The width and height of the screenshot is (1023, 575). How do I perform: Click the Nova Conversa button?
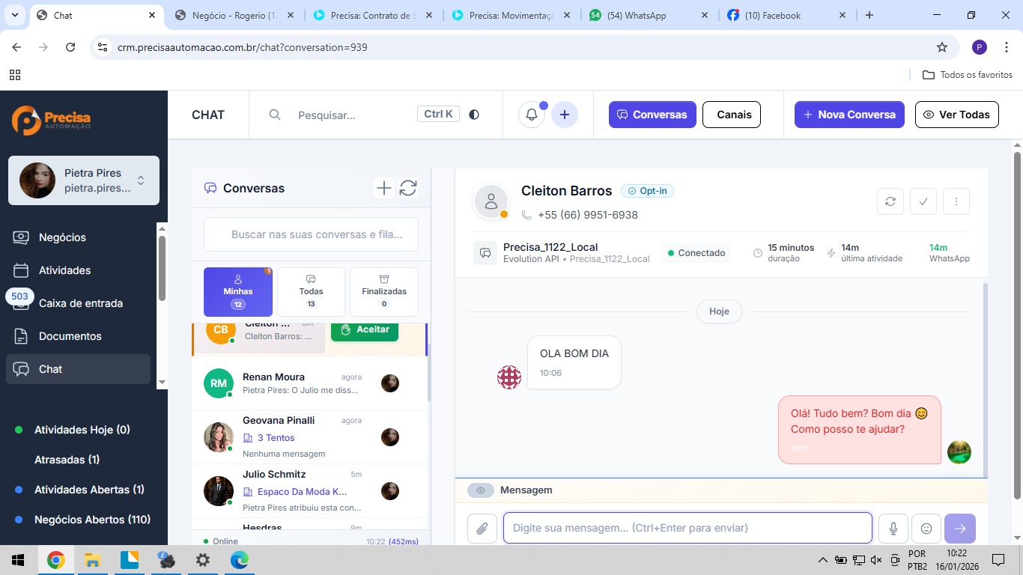click(849, 115)
